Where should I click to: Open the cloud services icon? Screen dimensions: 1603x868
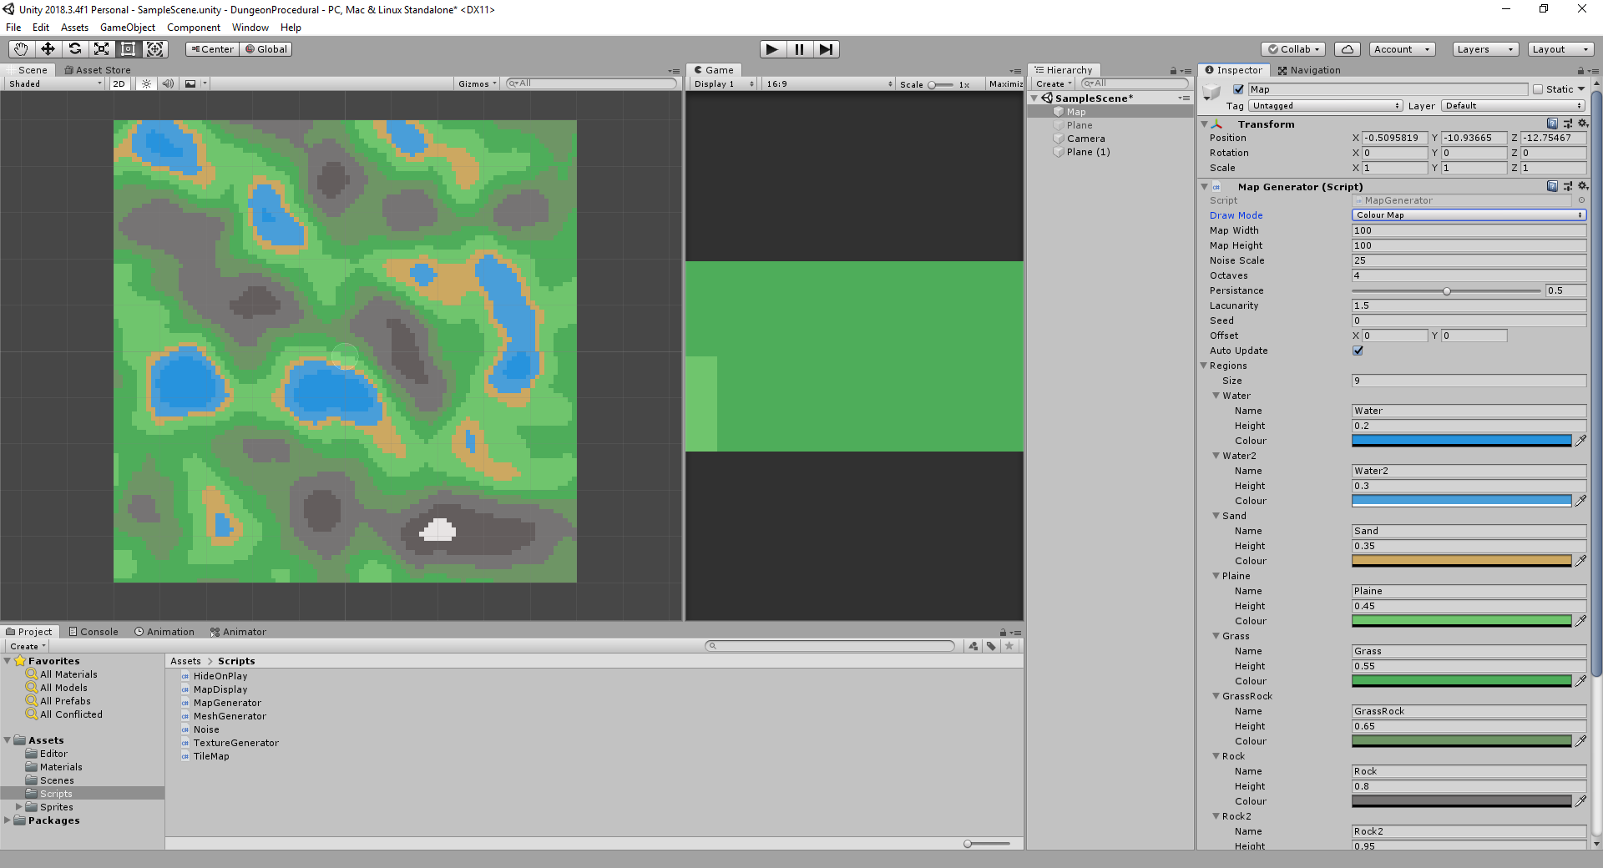click(x=1347, y=49)
